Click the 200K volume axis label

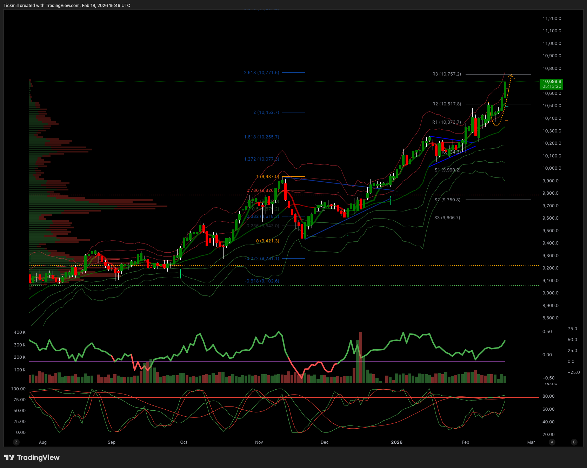coord(20,357)
